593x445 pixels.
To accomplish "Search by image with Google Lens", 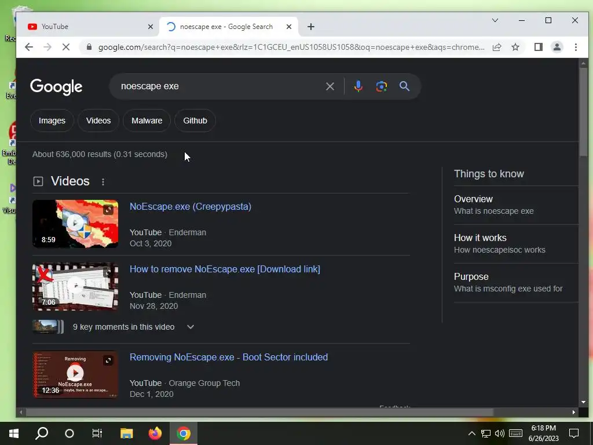I will (382, 86).
